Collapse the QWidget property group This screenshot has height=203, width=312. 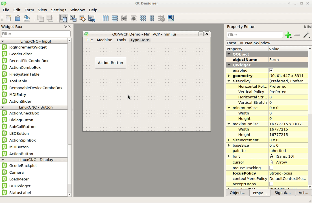tap(229, 65)
